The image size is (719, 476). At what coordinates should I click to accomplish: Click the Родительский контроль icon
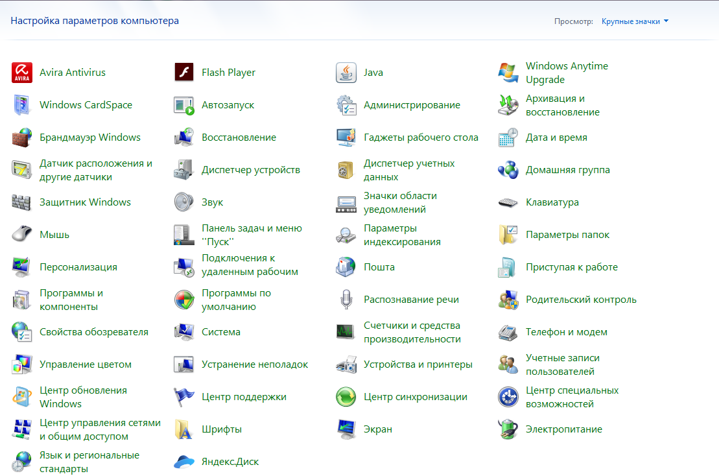coord(508,300)
